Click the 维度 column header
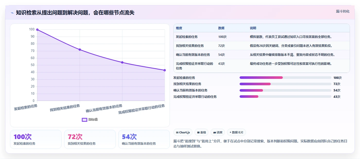Viewport: 360px width, 159px height. [179, 28]
